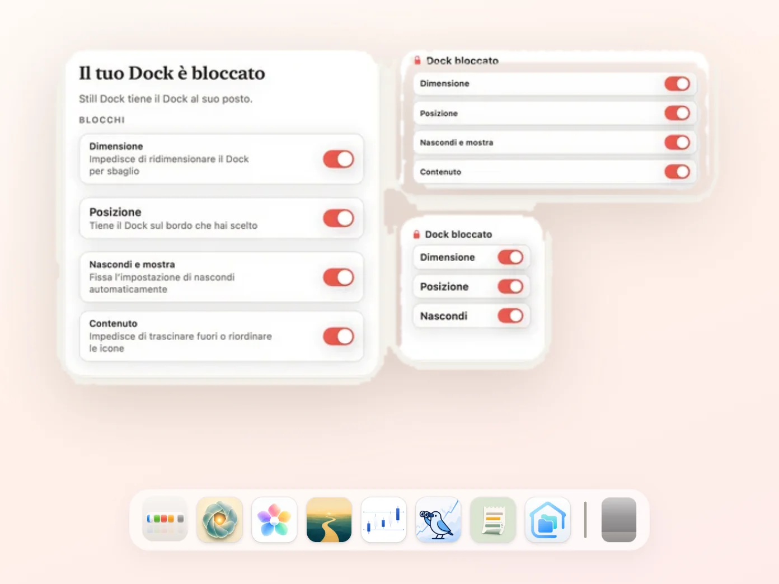Toggle Contenuto lock in the large widget
The image size is (779, 584).
[339, 336]
